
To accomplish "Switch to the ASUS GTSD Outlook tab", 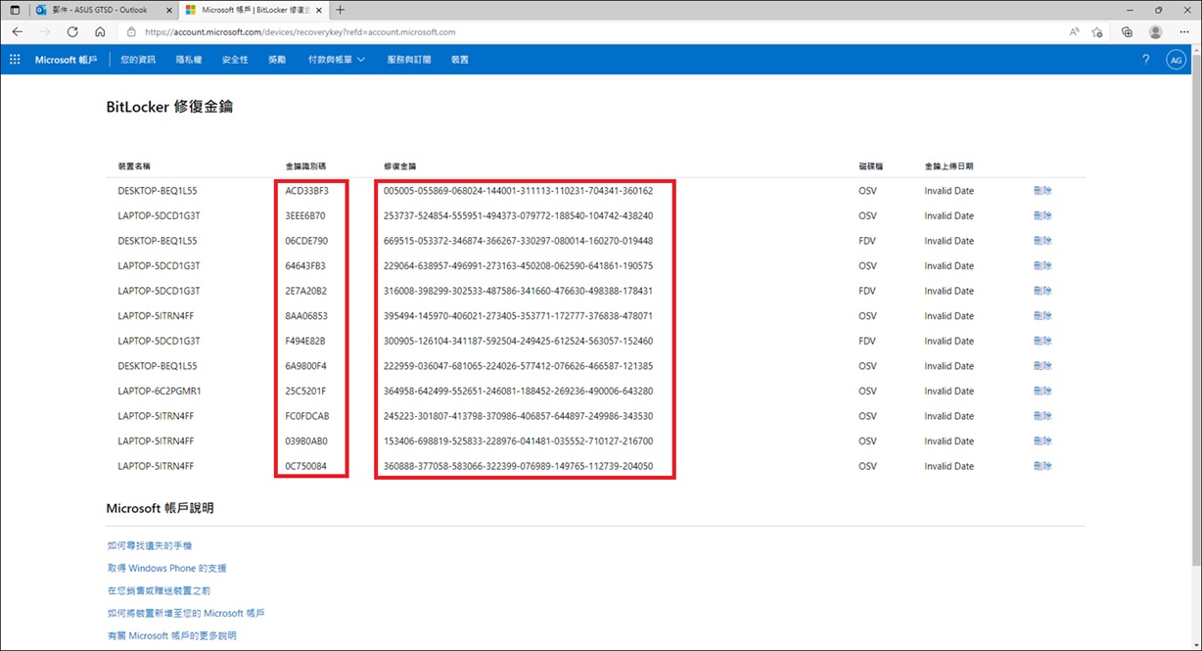I will [x=104, y=10].
